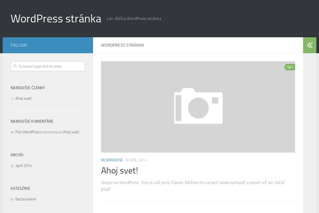Click the Vitajte vo WordPress excerpt text

coord(192,186)
